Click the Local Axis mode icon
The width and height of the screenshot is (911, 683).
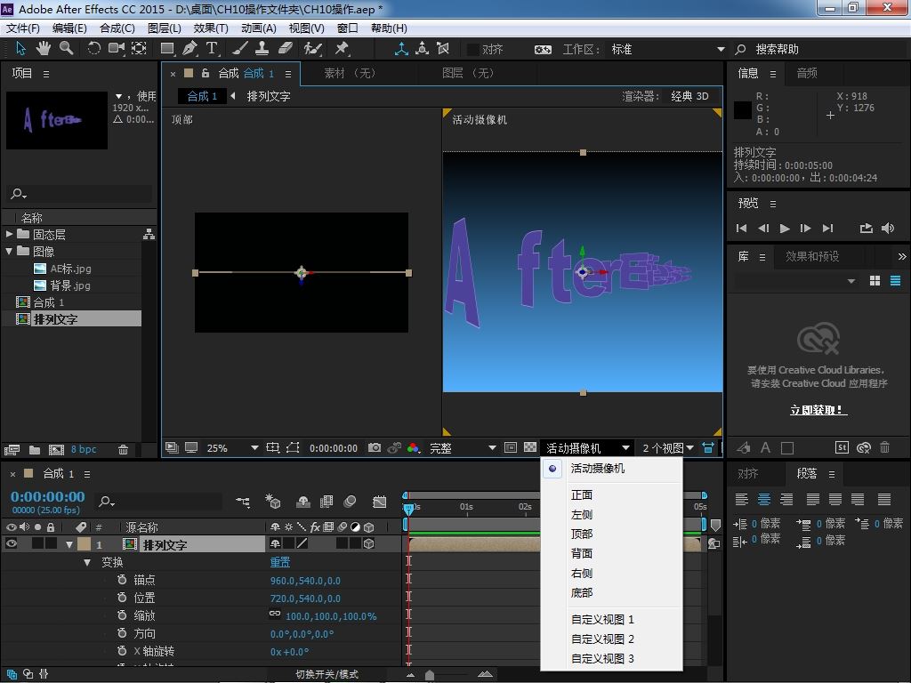[401, 49]
